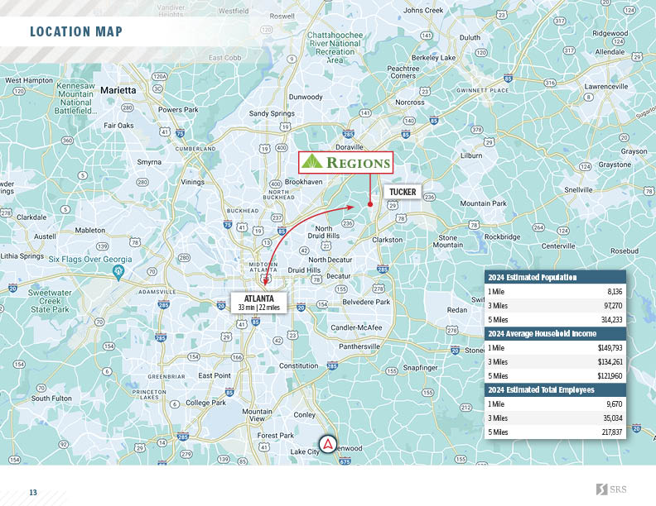Click the Mableton label
Viewport: 656px width, 506px height.
[90, 230]
